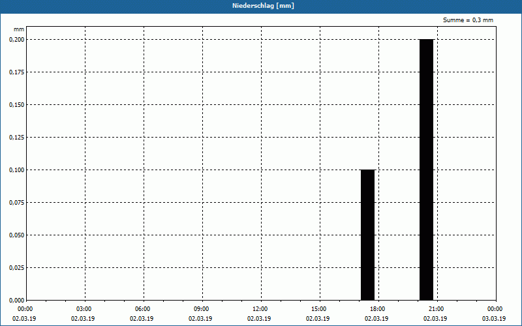Click the 18:00 time axis label

tap(378, 309)
